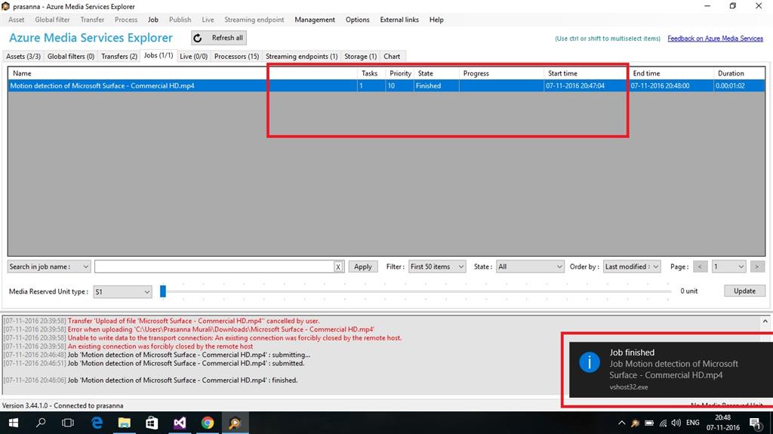Screen dimensions: 773x434
Task: Open the Asset menu
Action: pos(17,20)
